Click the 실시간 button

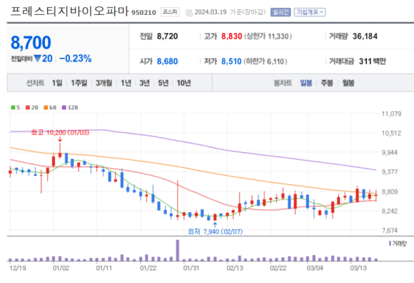tap(281, 12)
